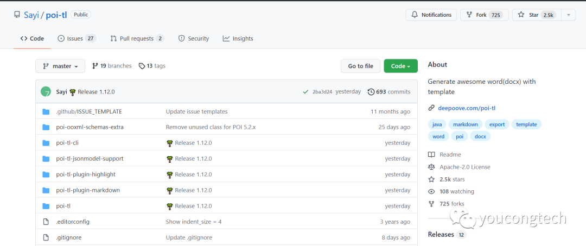Expand the green Code dropdown button
586x246 pixels.
coord(400,67)
